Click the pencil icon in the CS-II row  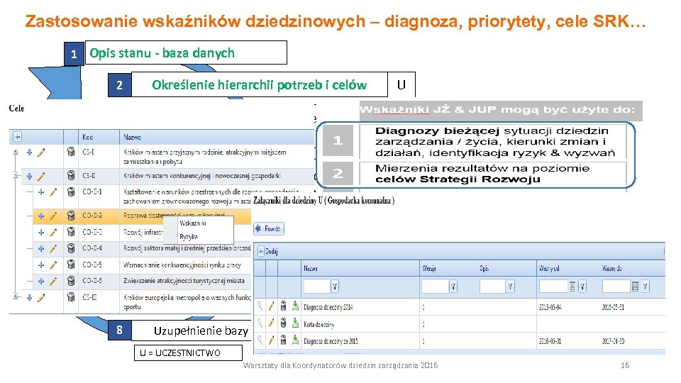[41, 176]
